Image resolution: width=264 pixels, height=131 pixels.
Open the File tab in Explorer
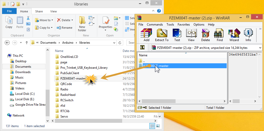tap(9, 11)
